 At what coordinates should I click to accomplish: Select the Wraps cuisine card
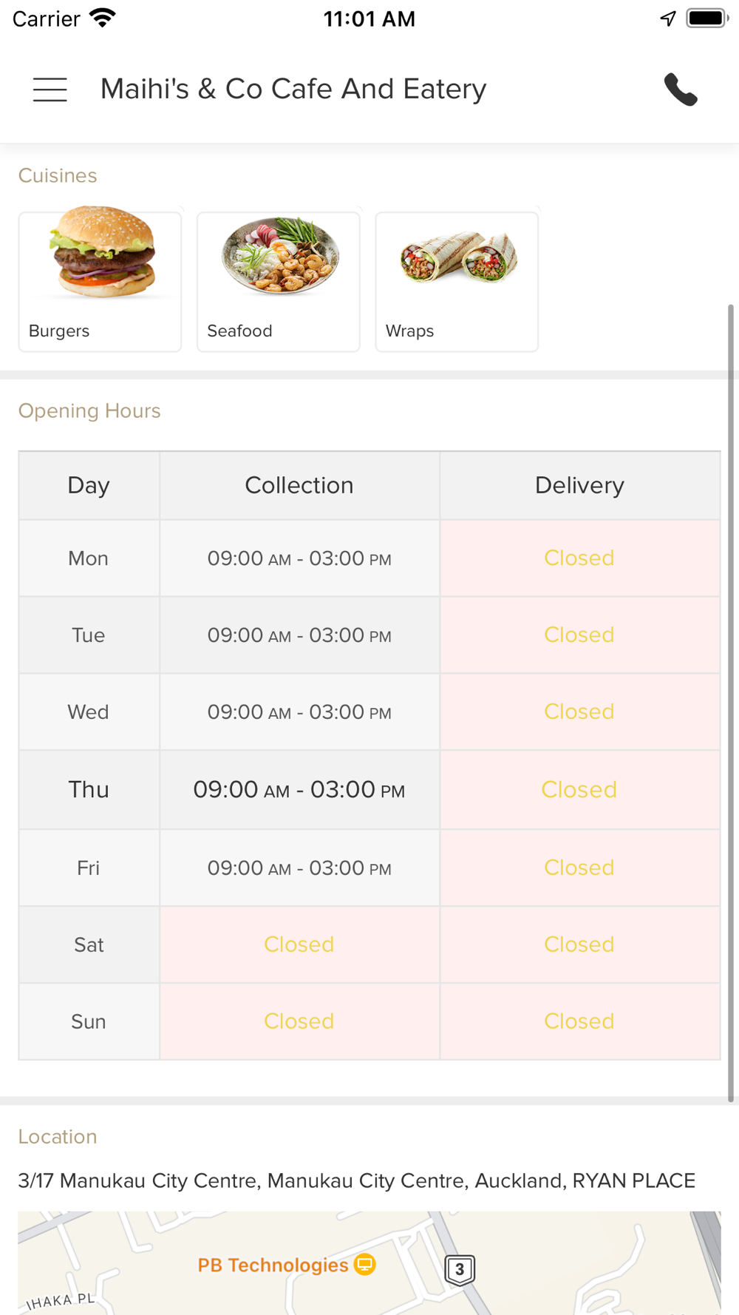tap(457, 281)
